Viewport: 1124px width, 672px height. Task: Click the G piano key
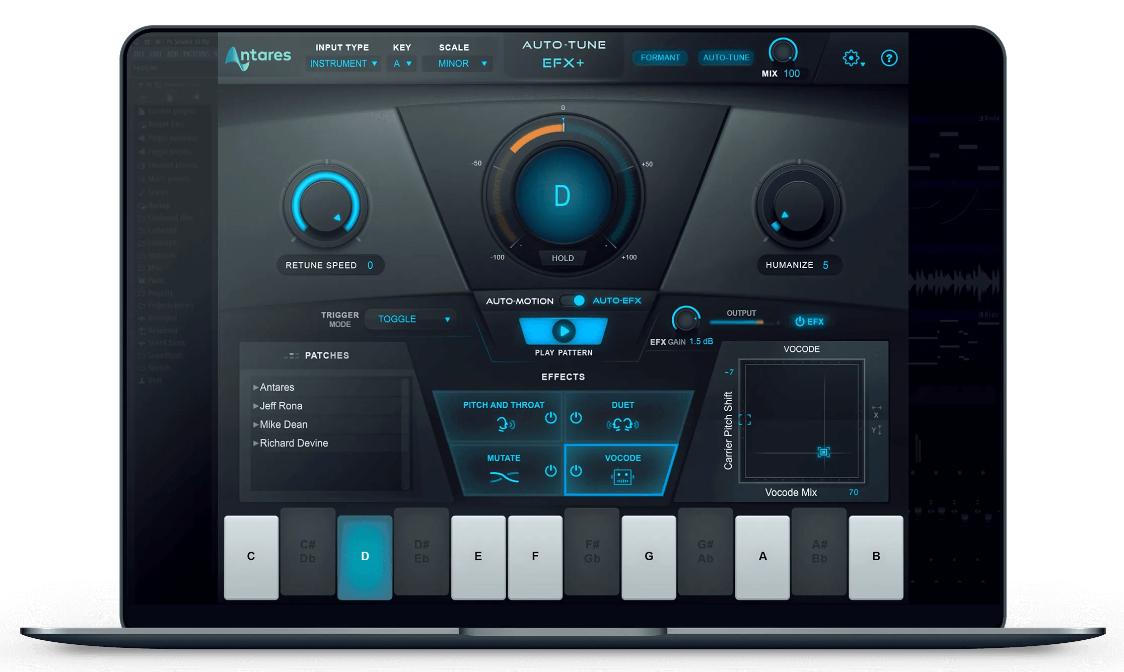[649, 557]
